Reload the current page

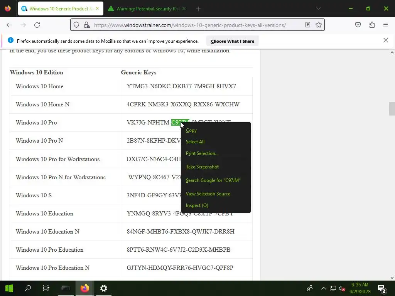point(37,25)
